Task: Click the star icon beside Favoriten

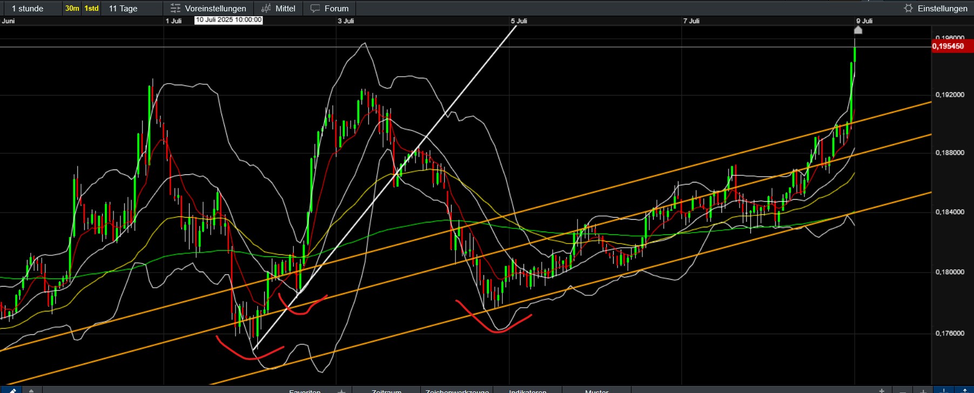Action: coord(341,391)
